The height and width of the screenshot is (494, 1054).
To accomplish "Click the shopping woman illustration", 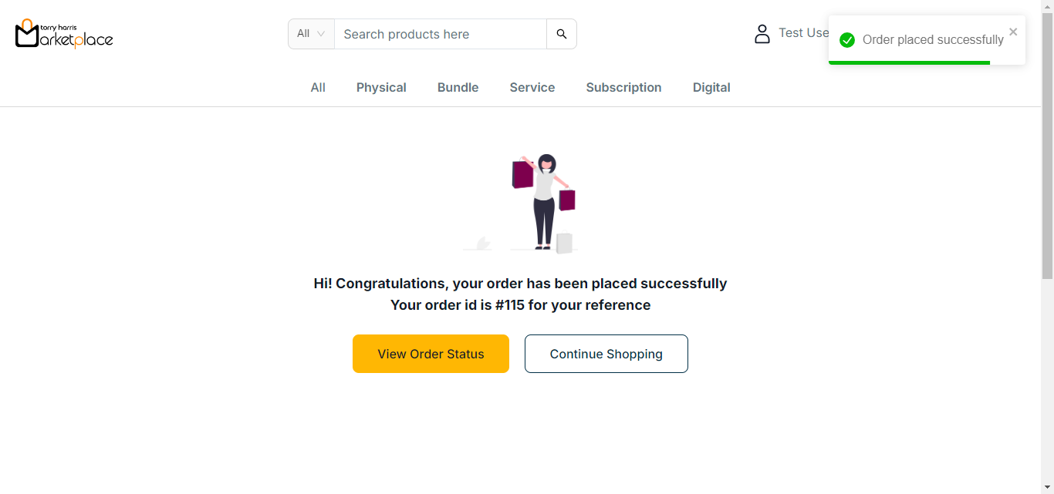I will [543, 203].
